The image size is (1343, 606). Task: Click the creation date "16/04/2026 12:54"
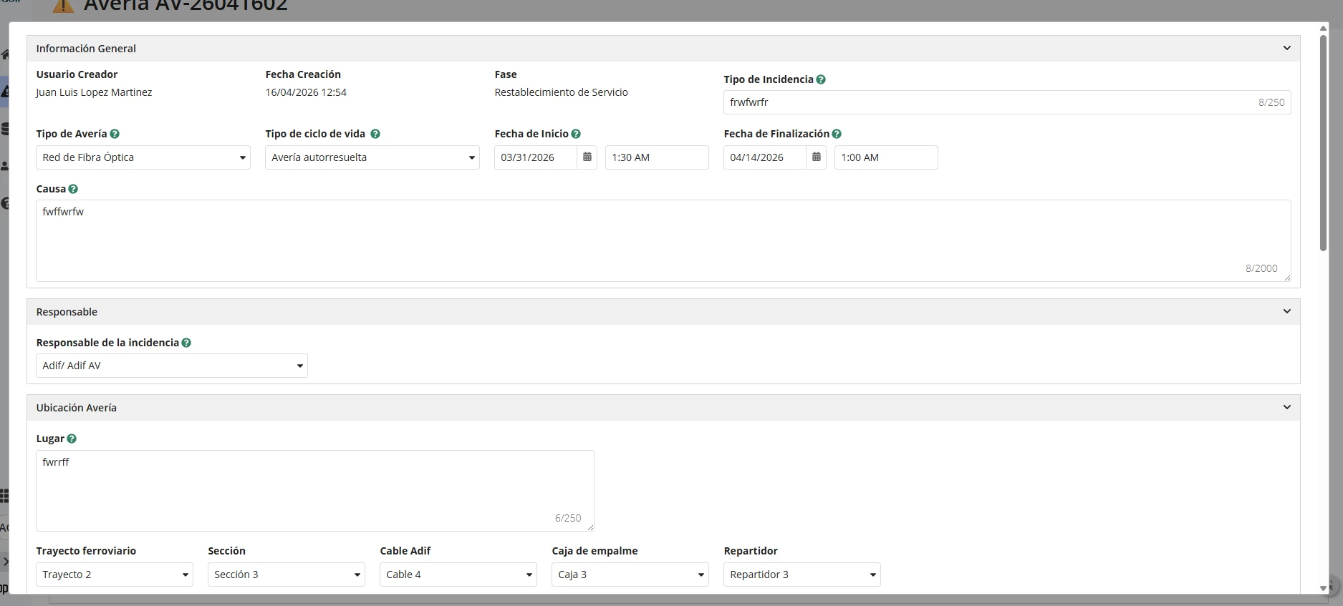click(x=306, y=92)
